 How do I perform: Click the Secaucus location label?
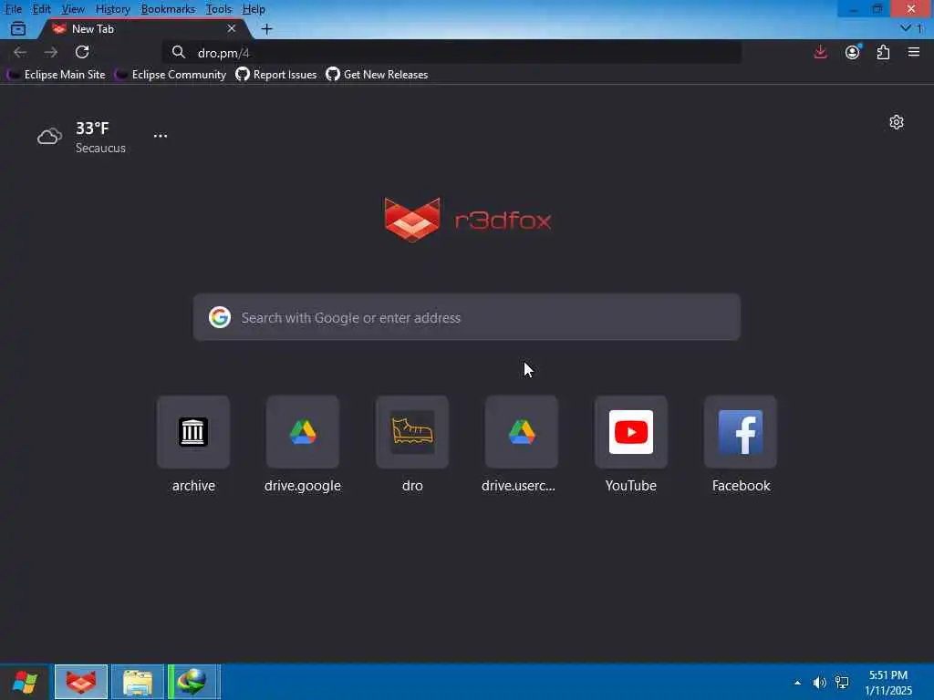point(100,149)
